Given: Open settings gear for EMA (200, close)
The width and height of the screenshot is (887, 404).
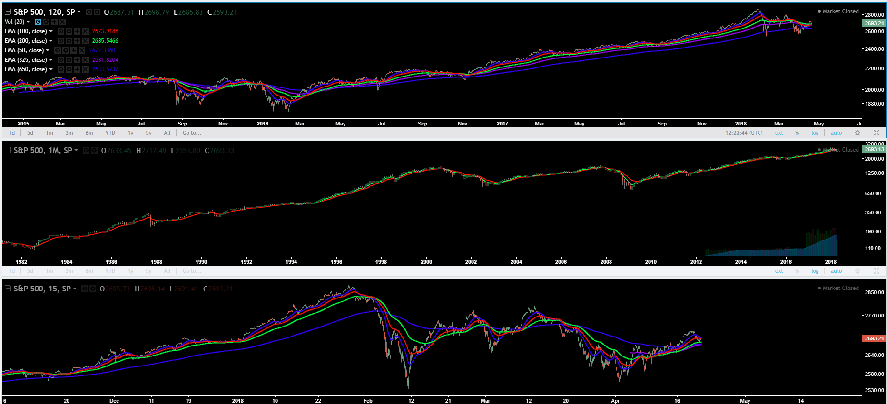Looking at the screenshot, I should tap(69, 41).
